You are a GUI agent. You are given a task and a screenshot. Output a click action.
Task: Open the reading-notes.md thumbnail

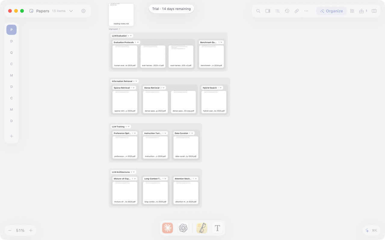pos(121,15)
